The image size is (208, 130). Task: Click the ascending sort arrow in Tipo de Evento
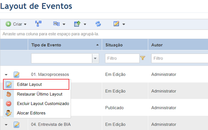pos(97,45)
